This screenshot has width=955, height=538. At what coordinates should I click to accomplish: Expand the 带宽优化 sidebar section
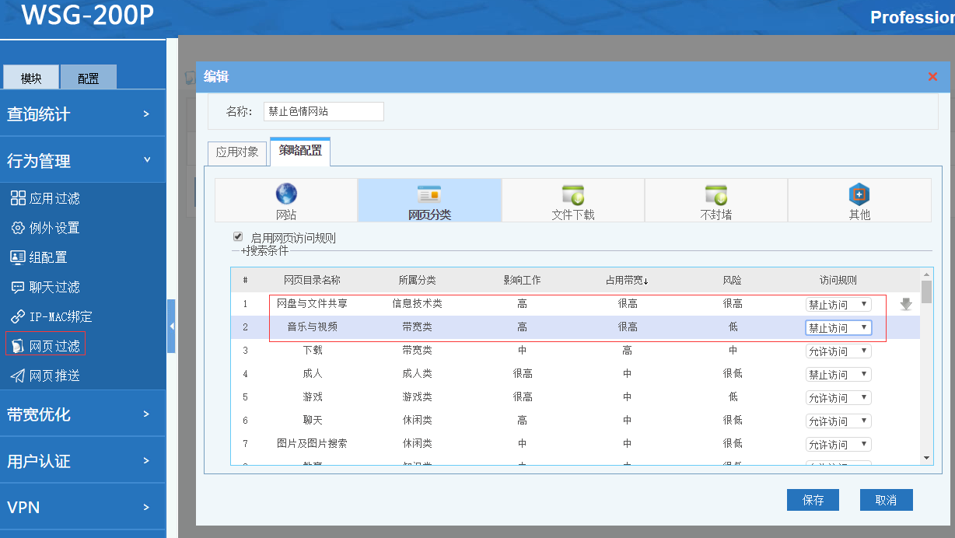[82, 414]
